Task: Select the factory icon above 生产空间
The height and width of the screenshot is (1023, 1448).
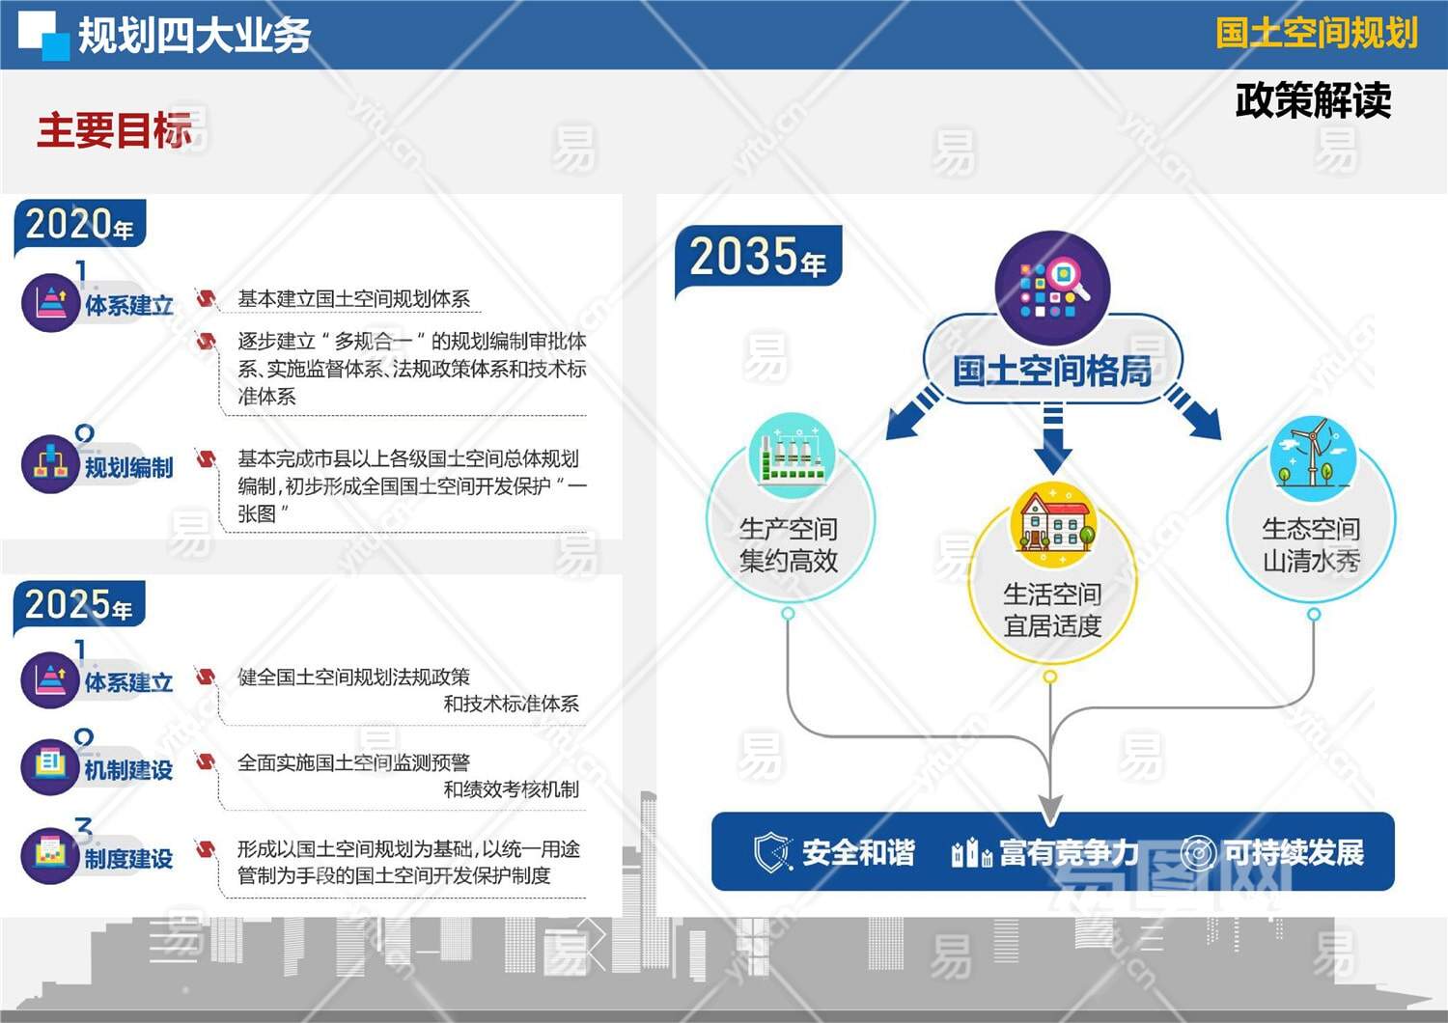Action: pos(792,455)
